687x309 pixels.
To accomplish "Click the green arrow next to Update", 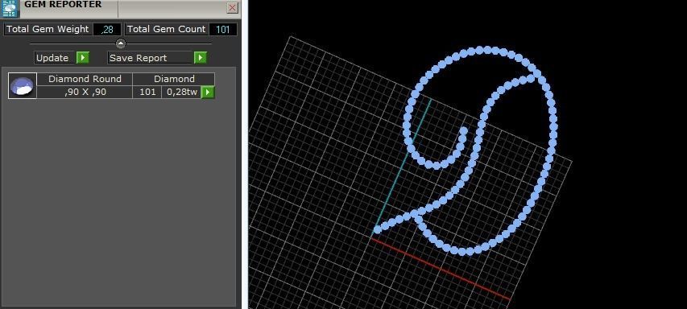I will (83, 58).
